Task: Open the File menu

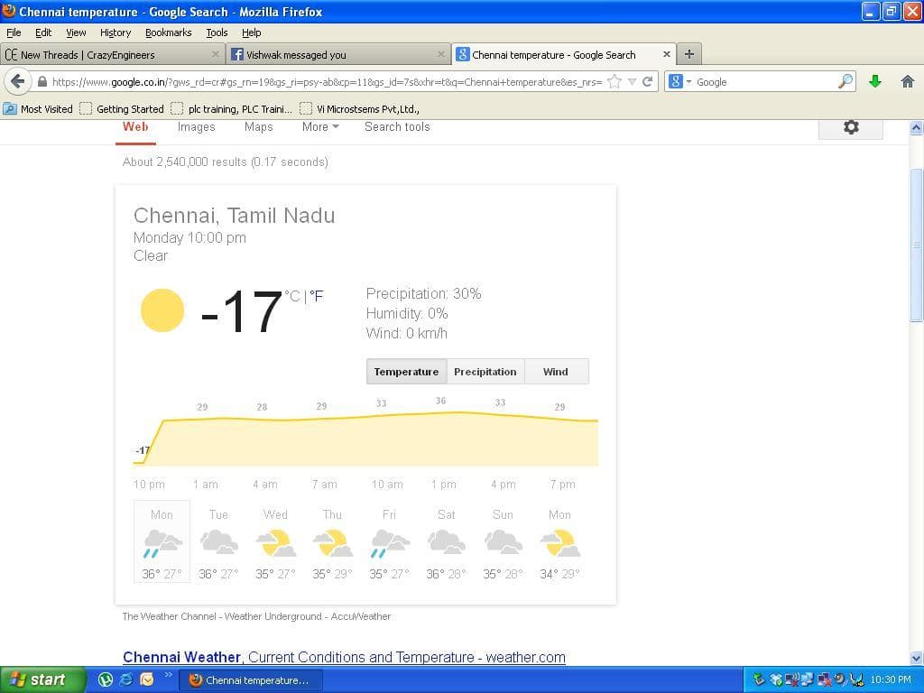Action: (14, 32)
